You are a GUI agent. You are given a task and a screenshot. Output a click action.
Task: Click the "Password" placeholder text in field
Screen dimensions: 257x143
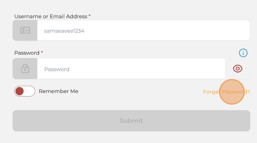[x=57, y=69]
